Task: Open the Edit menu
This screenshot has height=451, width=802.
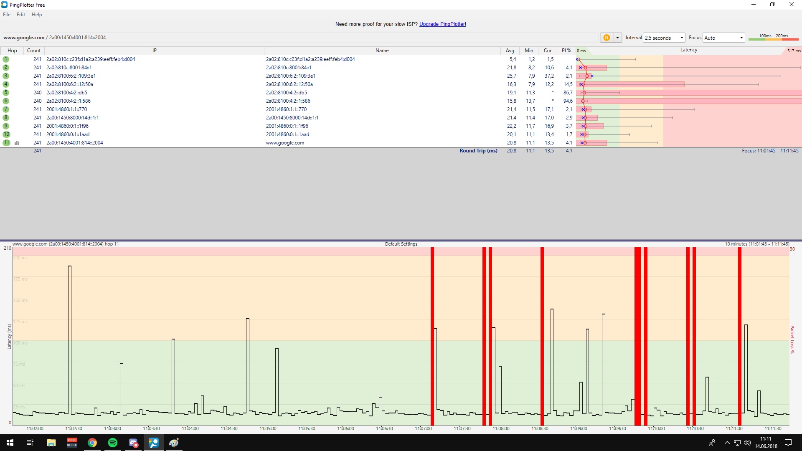Action: pyautogui.click(x=21, y=15)
